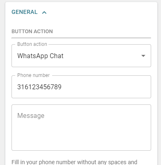Click the small triangle icon in Button action
Screen dimensions: 161x165
tap(143, 56)
